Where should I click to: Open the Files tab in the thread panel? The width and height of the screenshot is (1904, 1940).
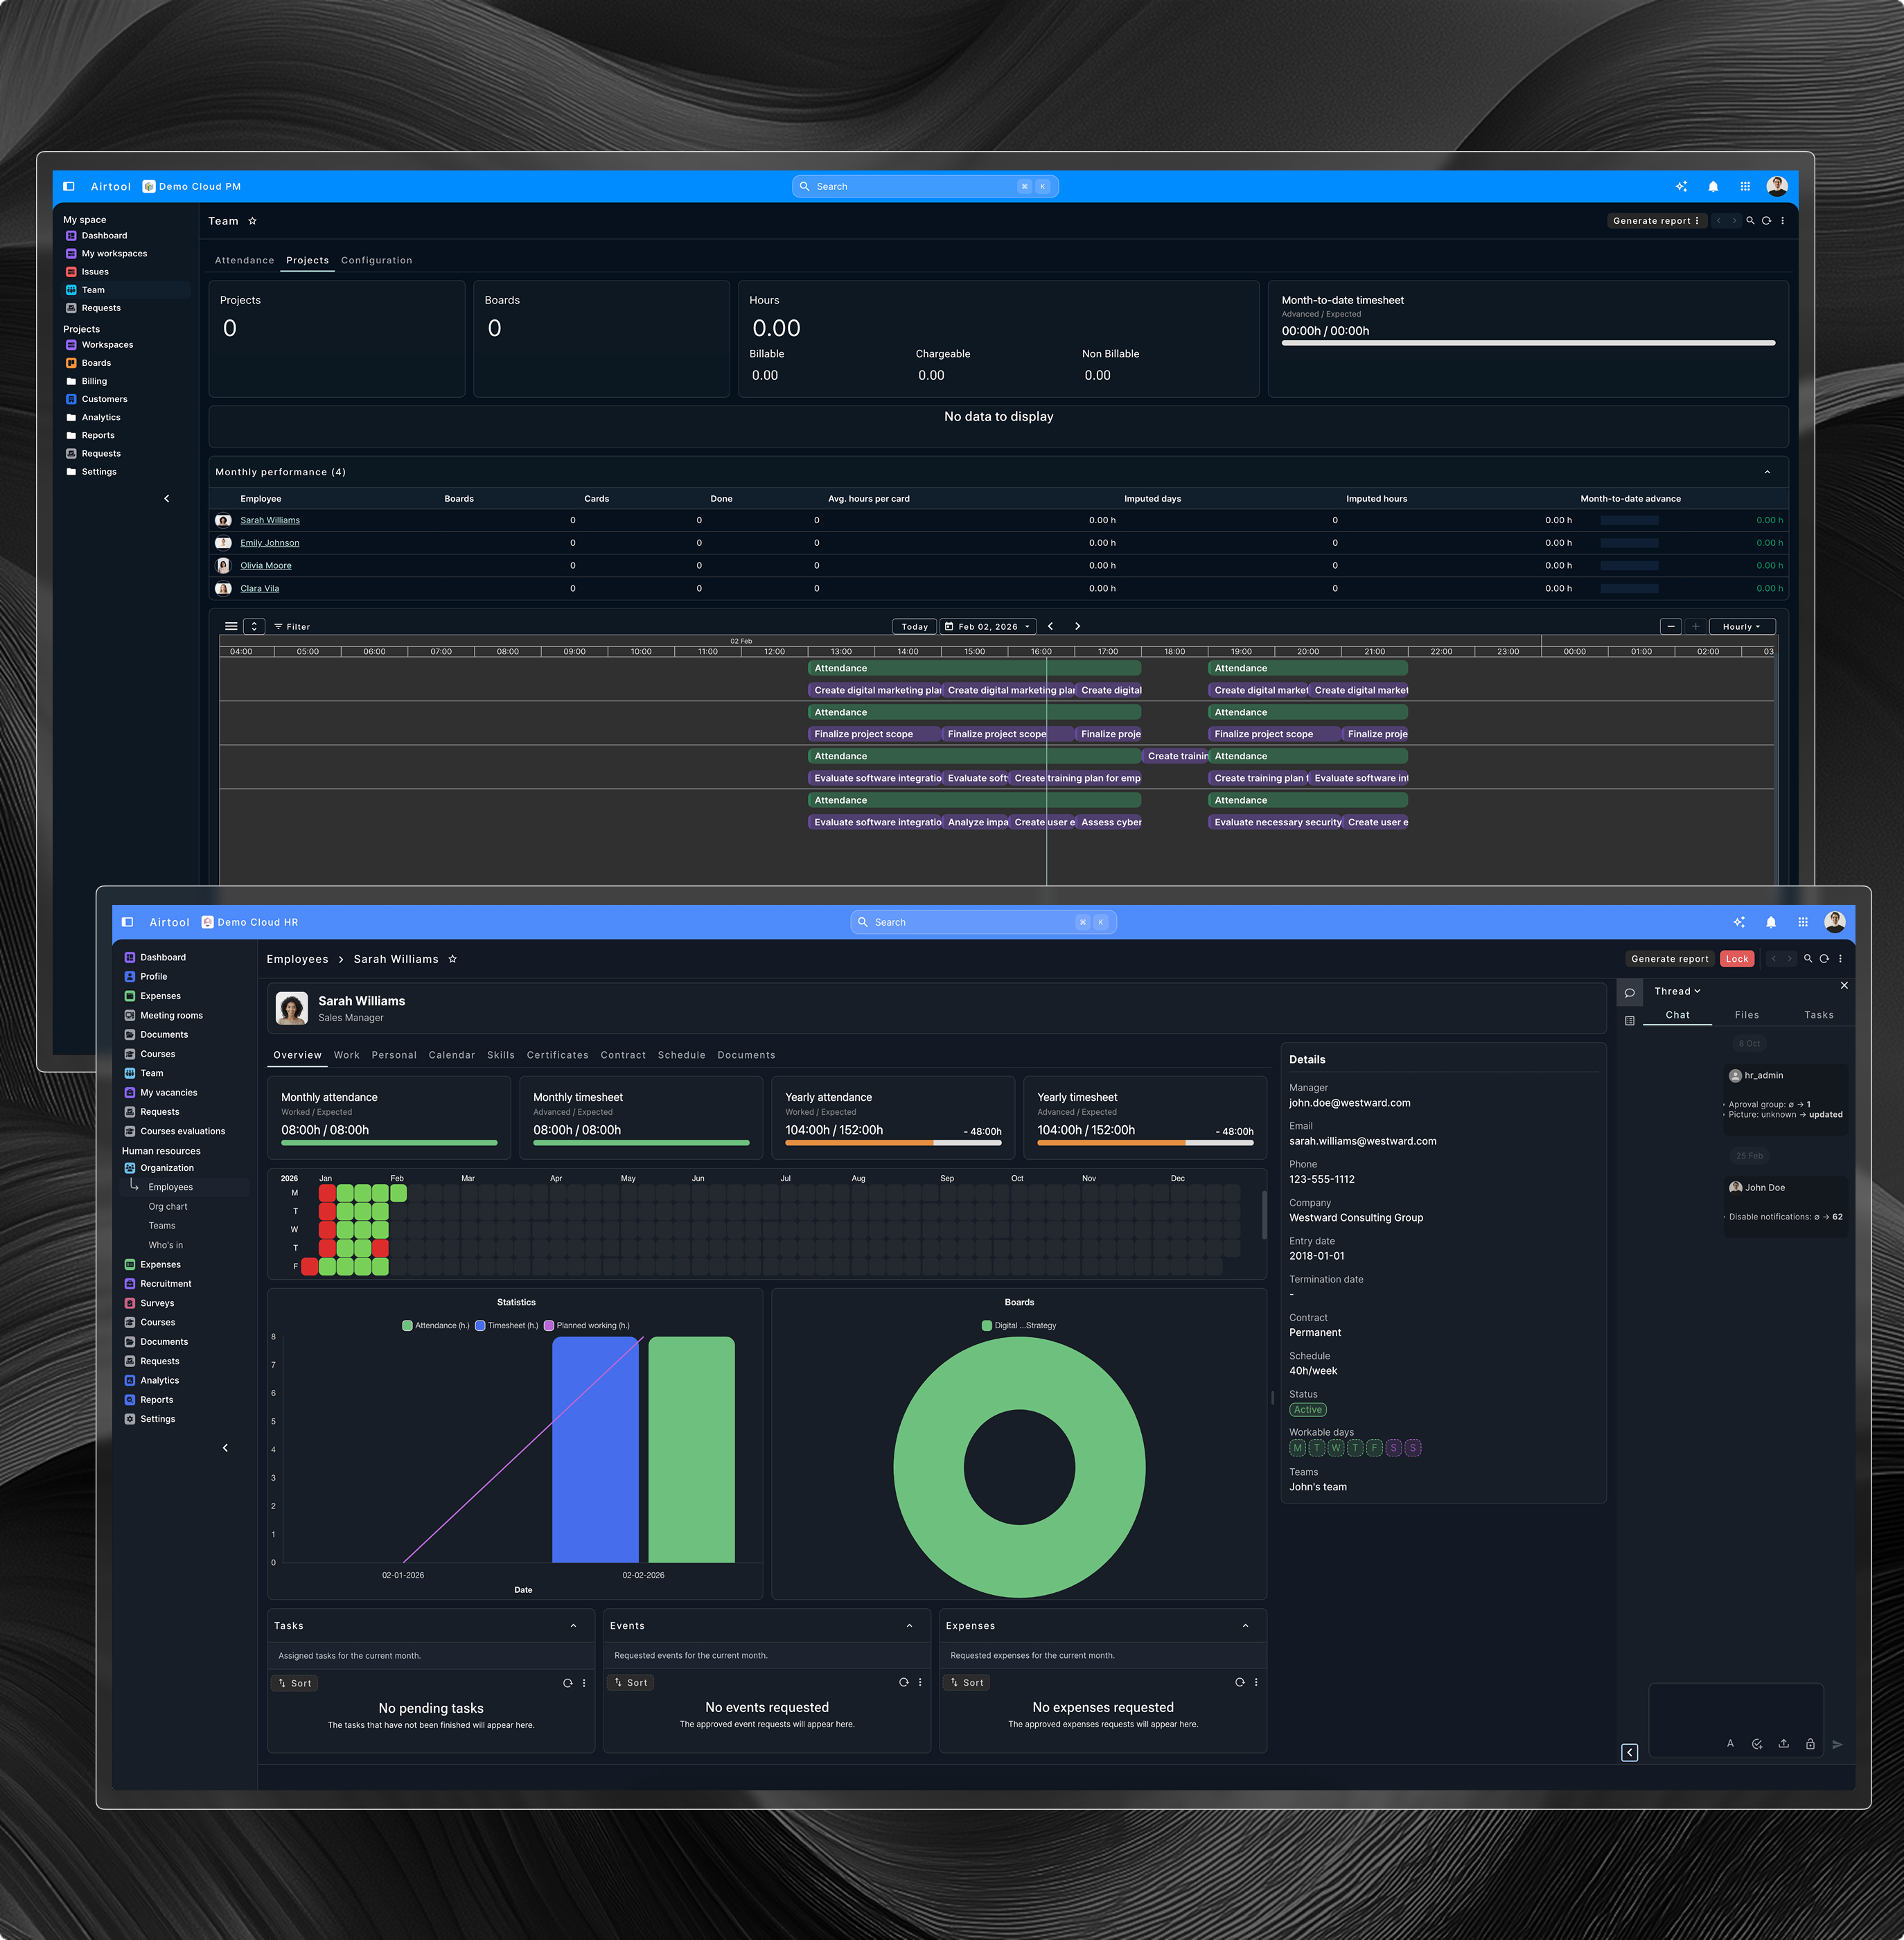tap(1746, 1015)
